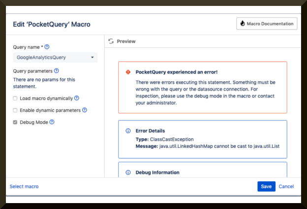Click the Query name label
Image resolution: width=307 pixels, height=209 pixels.
[x=28, y=47]
